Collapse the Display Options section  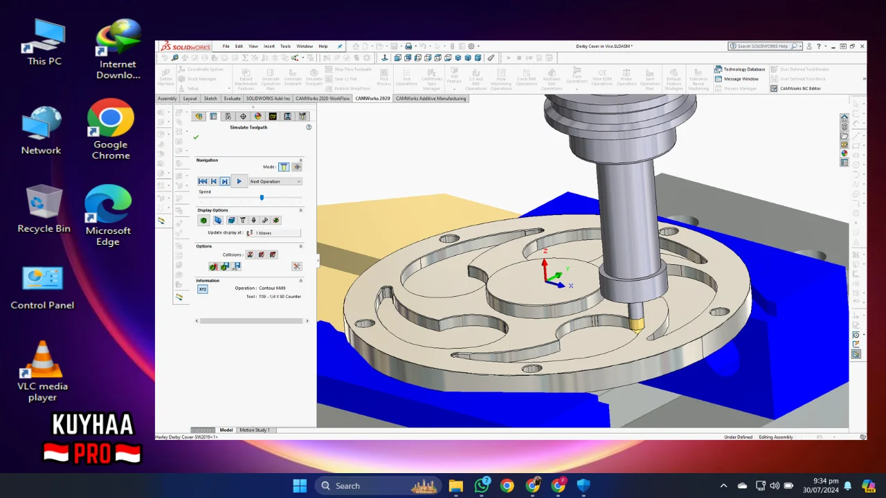(300, 210)
